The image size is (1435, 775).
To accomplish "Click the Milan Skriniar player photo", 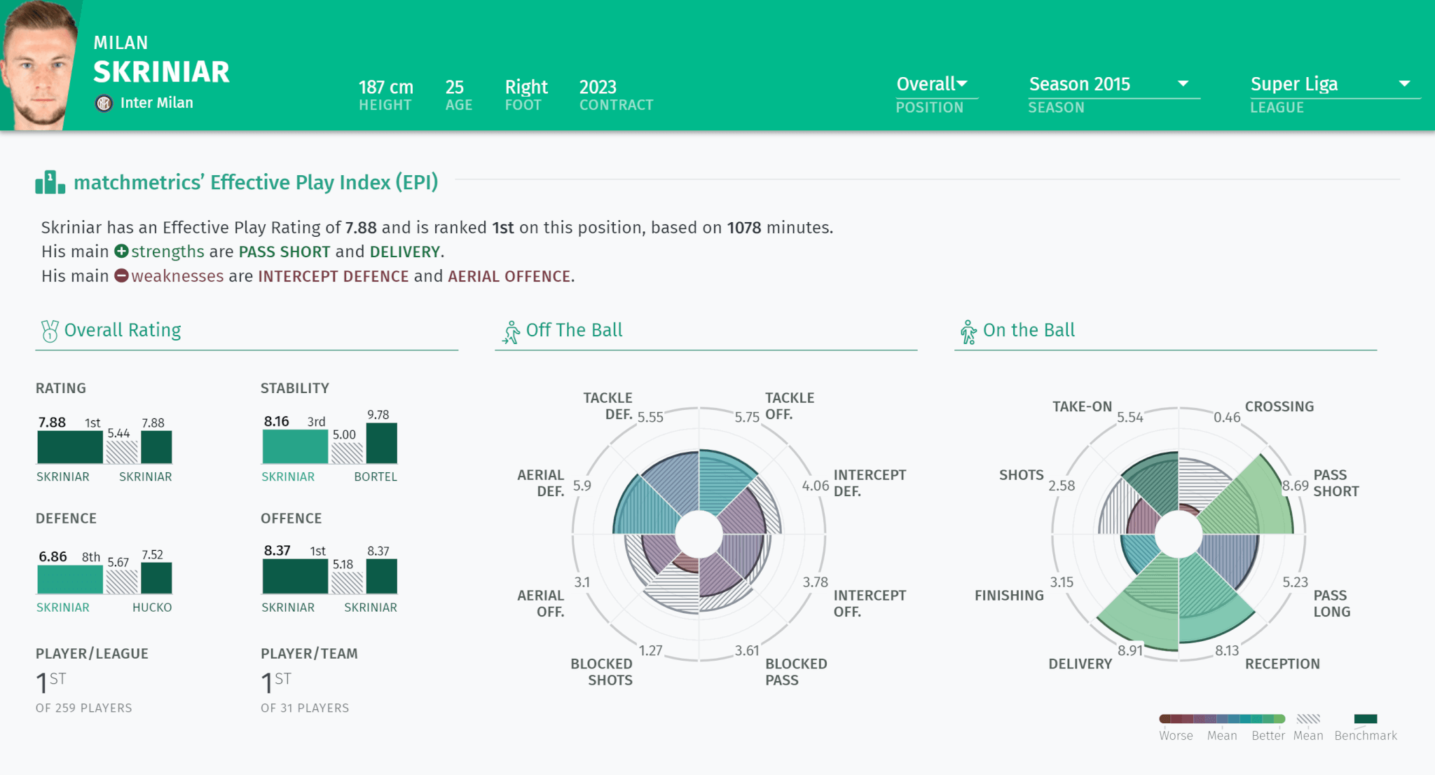I will (39, 65).
